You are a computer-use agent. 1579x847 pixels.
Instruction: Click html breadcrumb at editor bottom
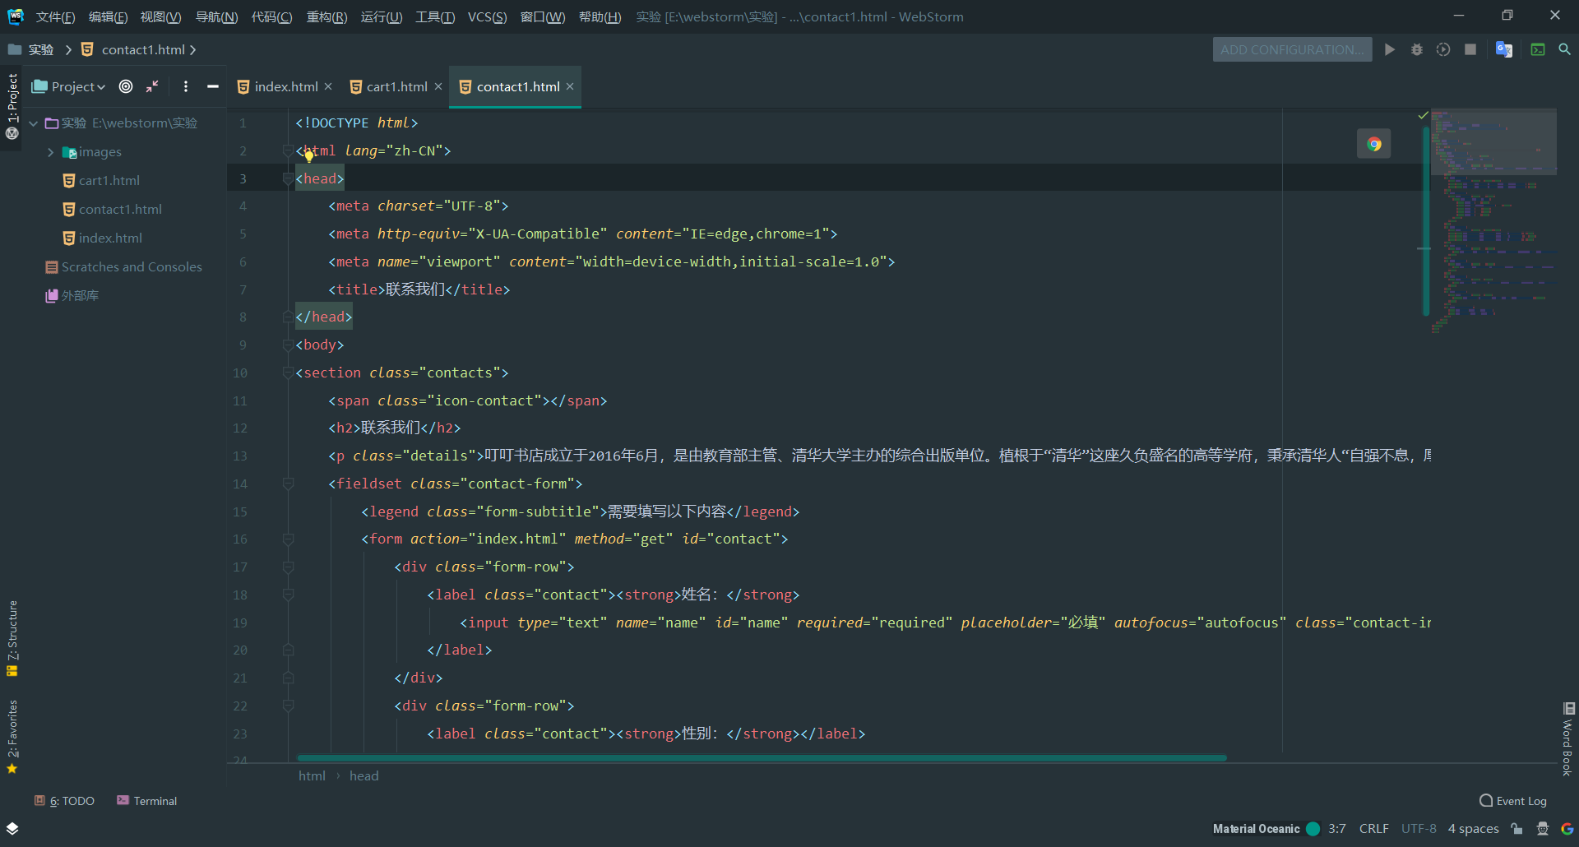(x=312, y=775)
